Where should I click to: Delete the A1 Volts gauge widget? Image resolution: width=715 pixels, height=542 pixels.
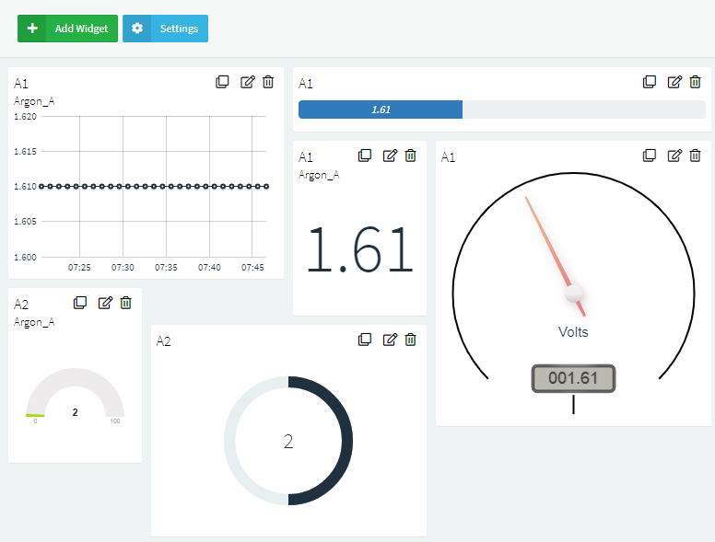click(695, 156)
